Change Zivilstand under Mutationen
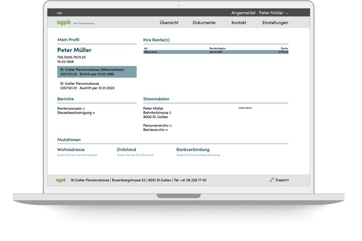362x241 pixels. point(126,150)
